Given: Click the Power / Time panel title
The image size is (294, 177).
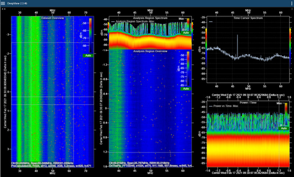Looking at the screenshot, I should [247, 103].
